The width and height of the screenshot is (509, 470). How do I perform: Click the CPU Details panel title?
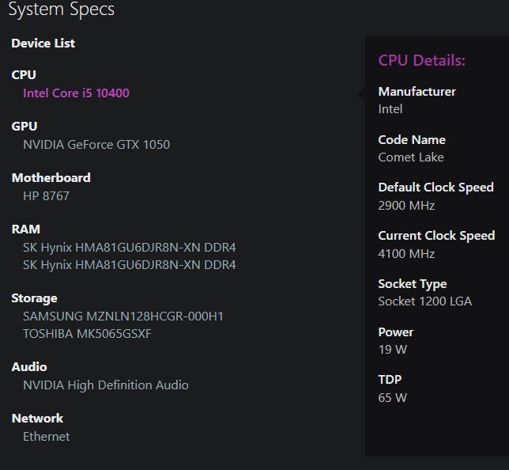422,60
